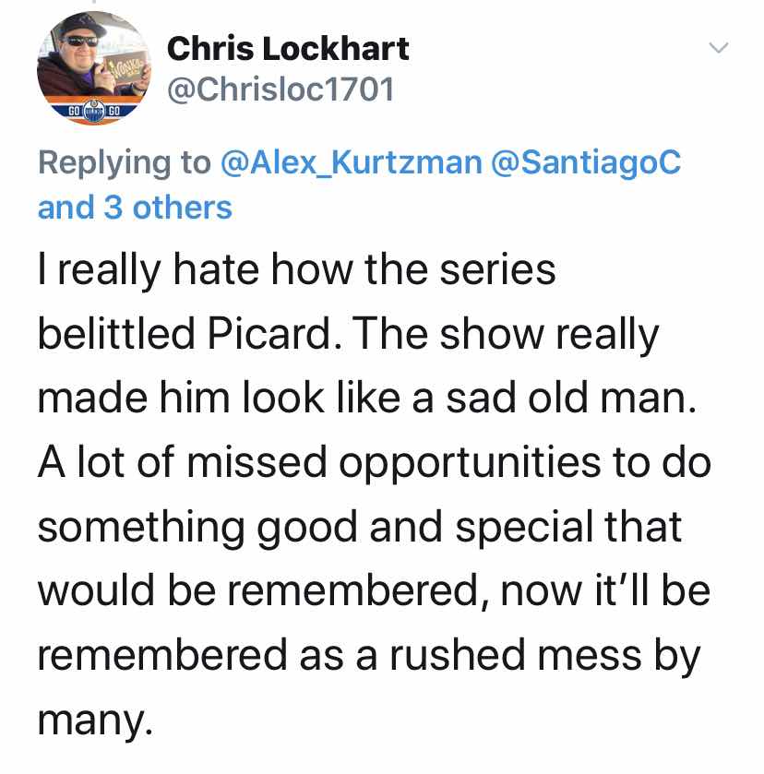Click the 'Replying to' label
This screenshot has width=764, height=774.
[125, 163]
